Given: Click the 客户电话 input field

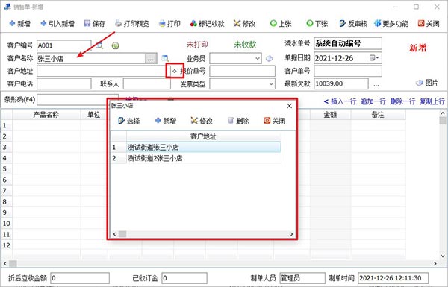Looking at the screenshot, I should 63,84.
